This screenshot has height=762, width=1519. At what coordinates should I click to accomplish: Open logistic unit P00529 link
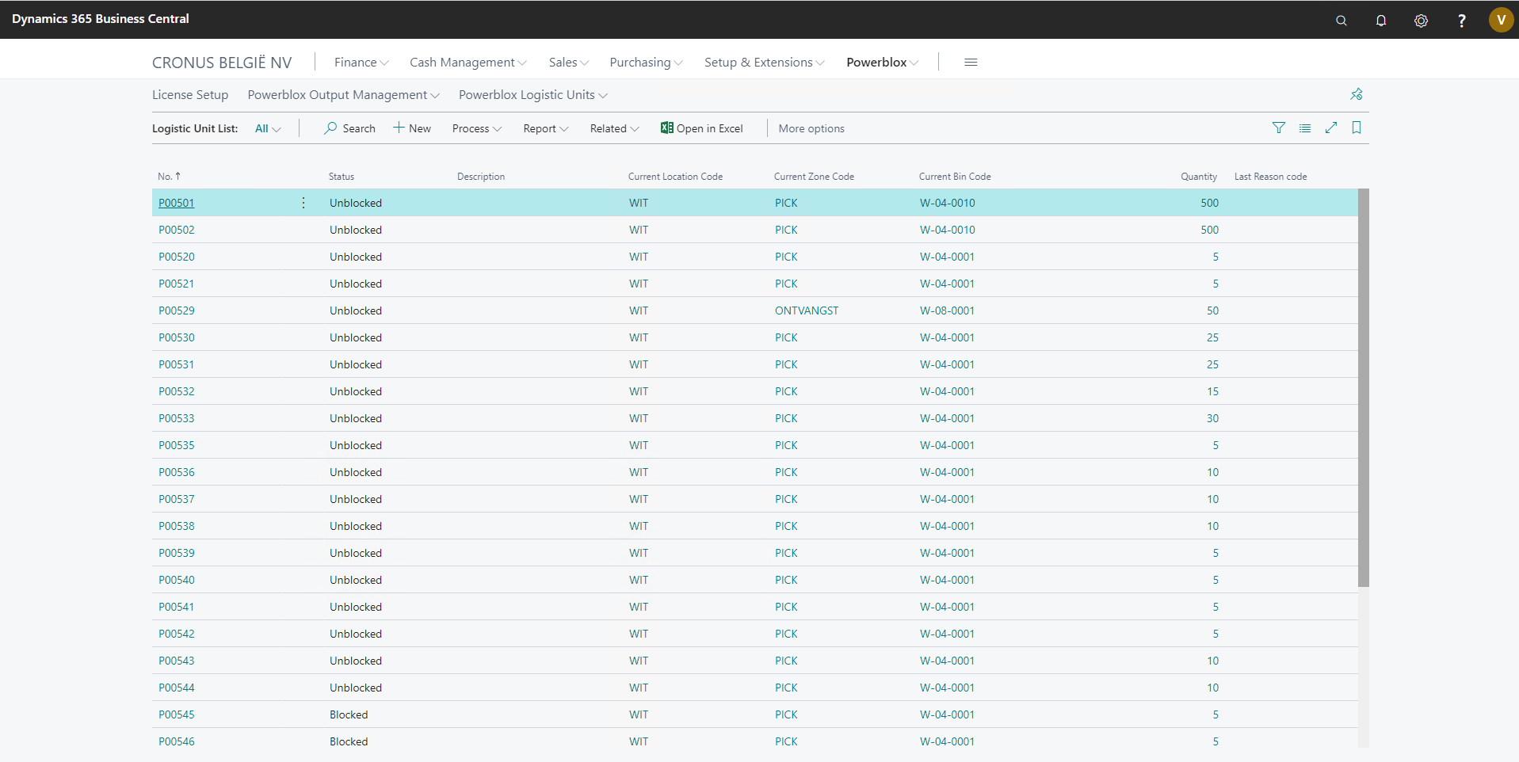tap(177, 311)
